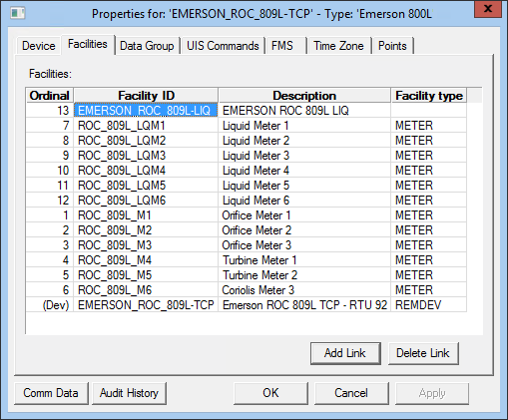The image size is (508, 420).
Task: Click the window icon in the title bar
Action: tap(17, 13)
